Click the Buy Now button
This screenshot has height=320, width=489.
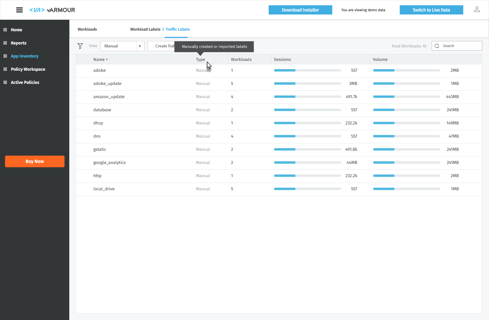tap(35, 161)
